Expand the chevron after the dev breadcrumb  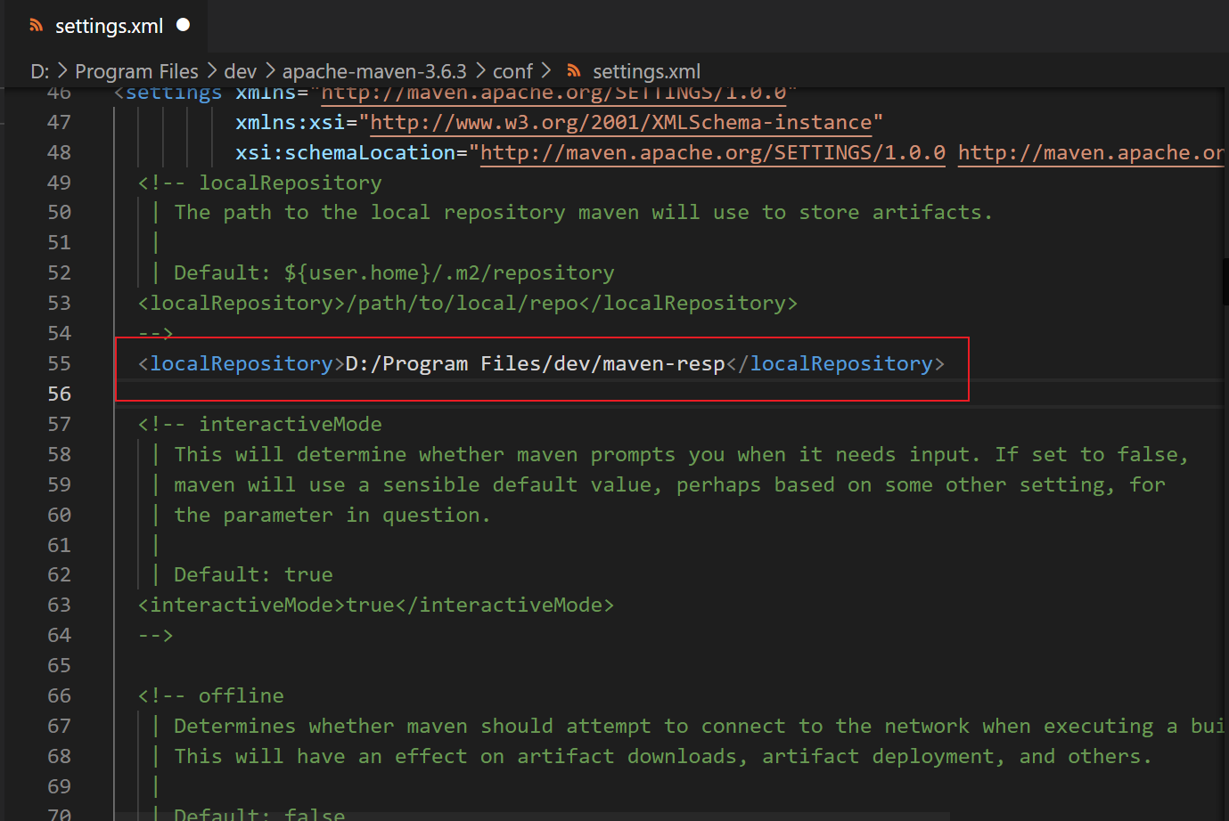coord(270,71)
